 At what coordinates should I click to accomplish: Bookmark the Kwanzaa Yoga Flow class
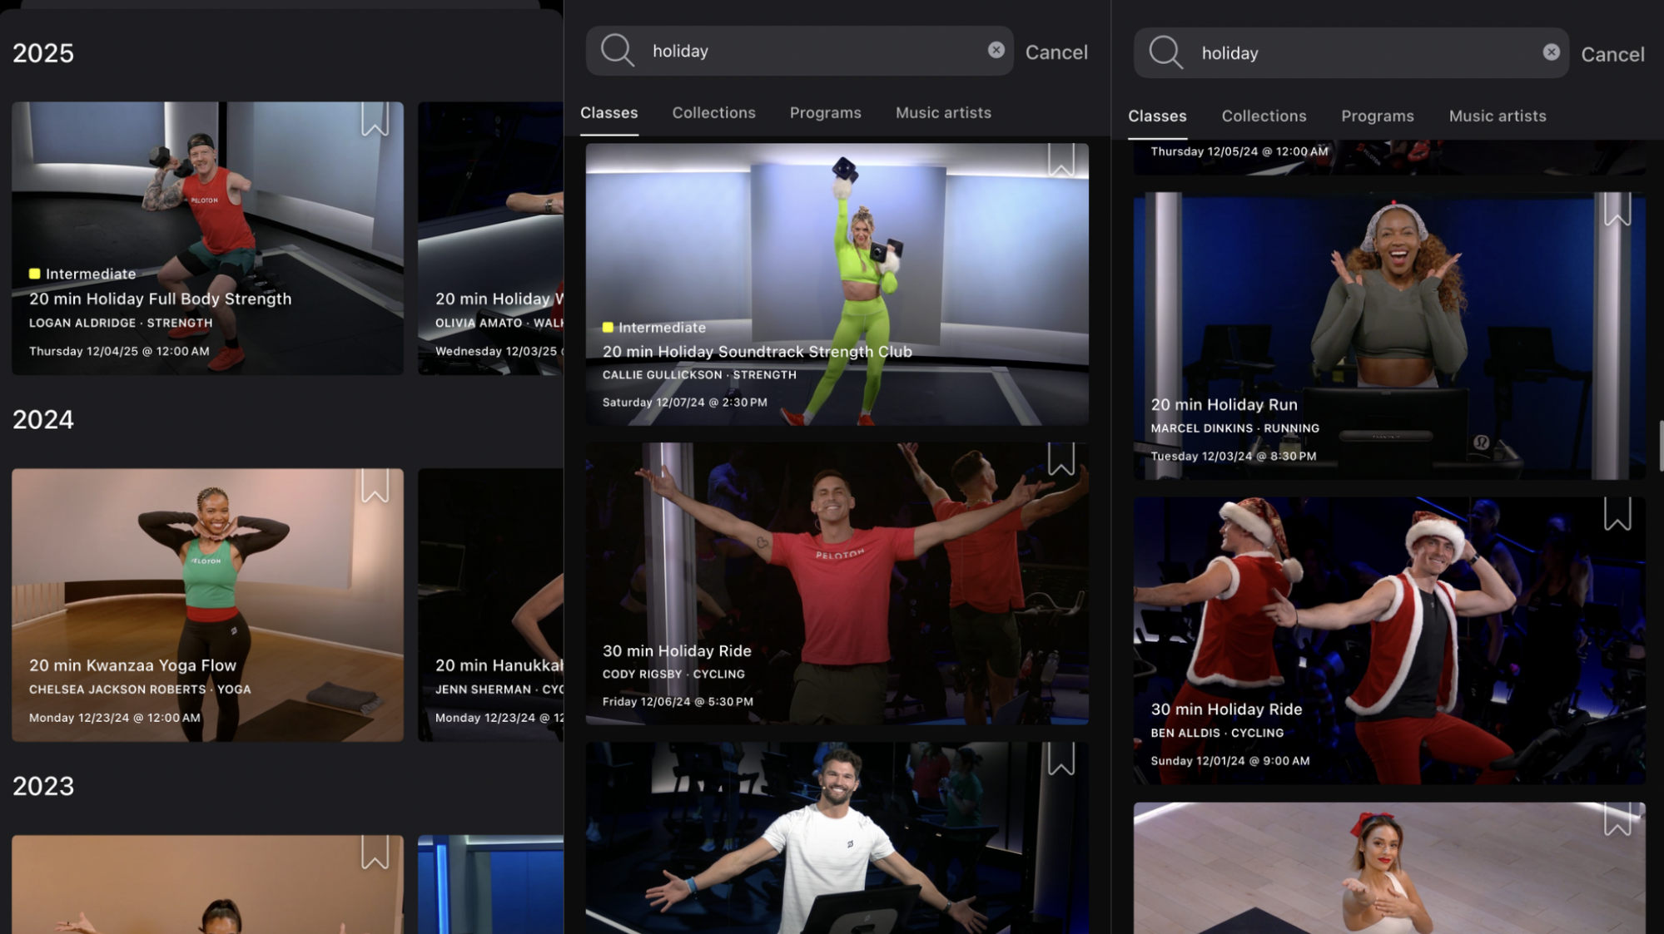tap(375, 486)
